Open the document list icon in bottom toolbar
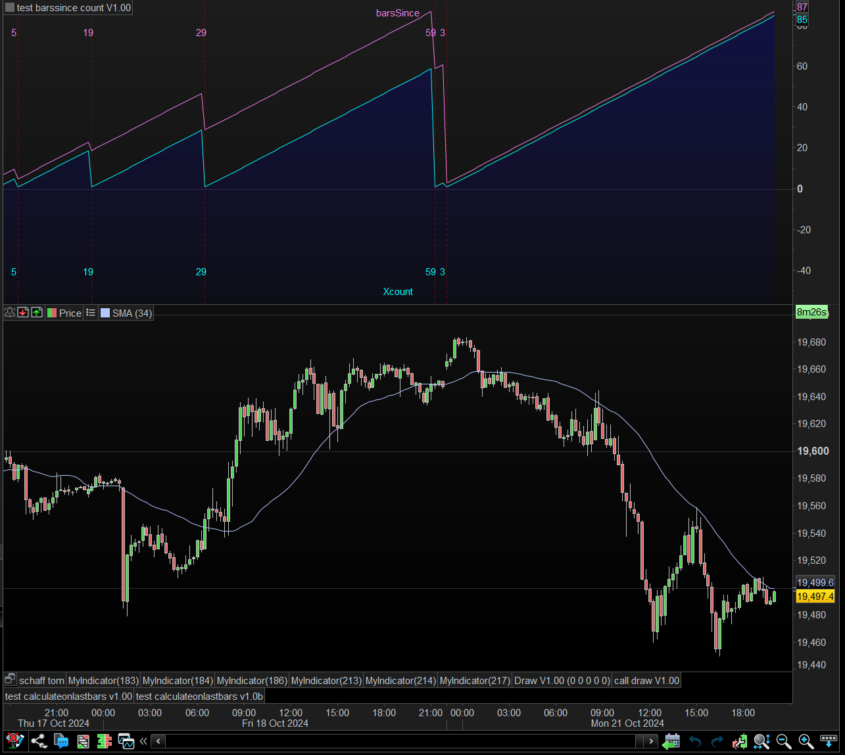 tap(83, 741)
